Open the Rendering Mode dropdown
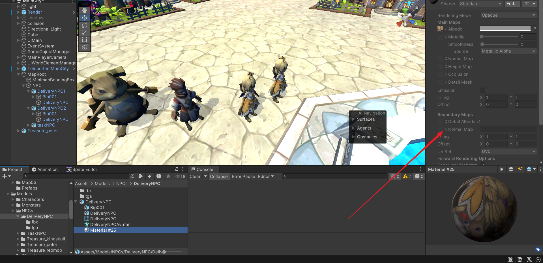Screen dimensions: 543x263 (x=508, y=15)
